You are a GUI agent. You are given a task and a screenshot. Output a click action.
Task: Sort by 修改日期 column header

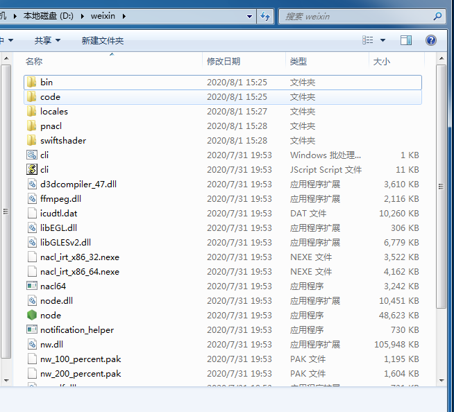click(x=244, y=61)
